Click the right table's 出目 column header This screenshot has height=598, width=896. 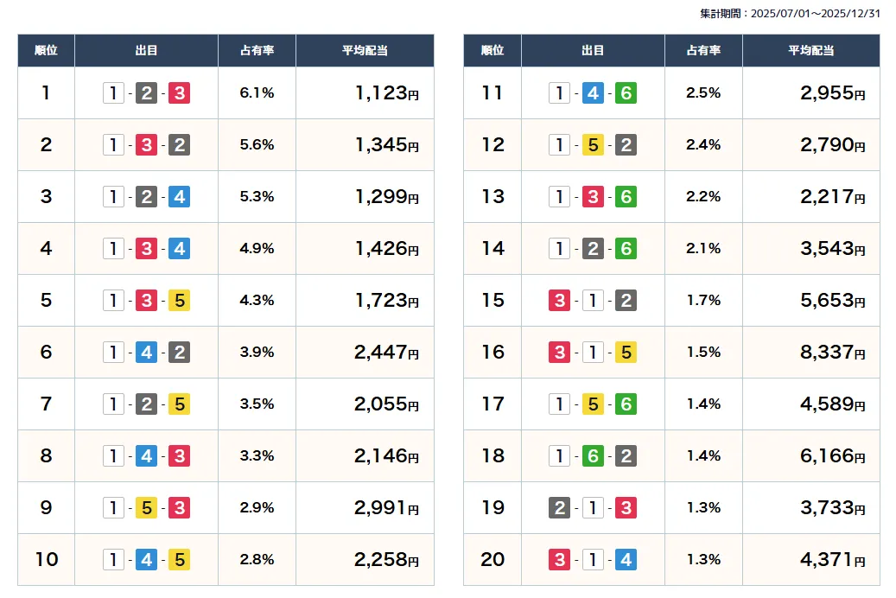click(x=593, y=51)
